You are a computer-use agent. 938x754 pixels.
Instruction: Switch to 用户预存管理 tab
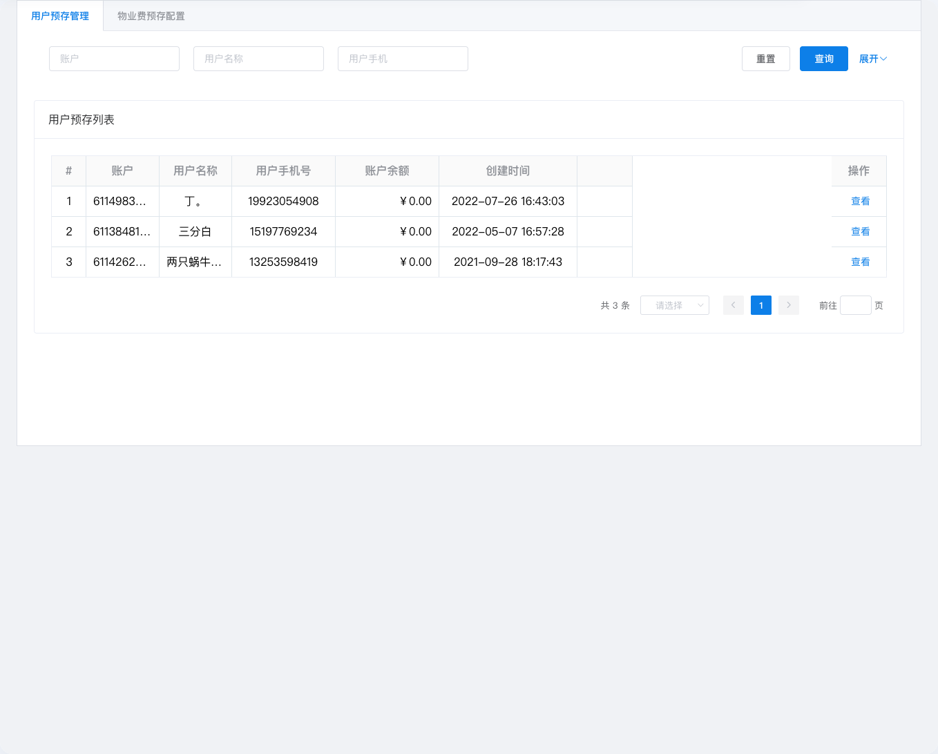click(x=60, y=16)
